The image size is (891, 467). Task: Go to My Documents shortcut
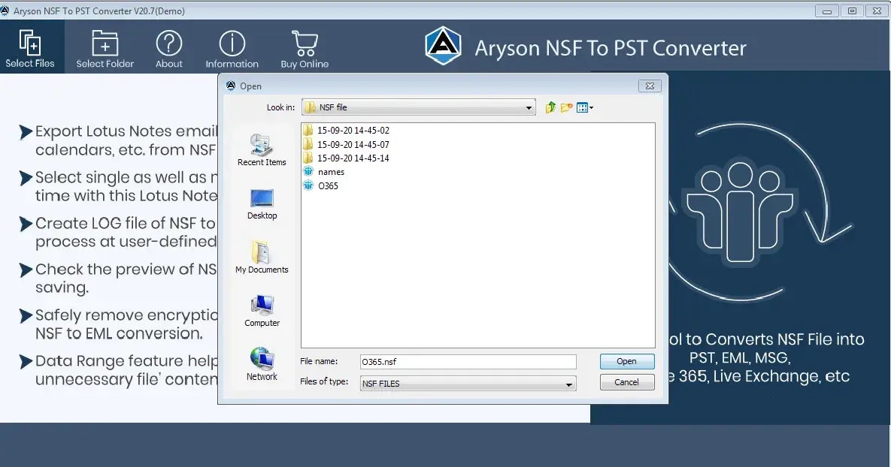click(262, 257)
